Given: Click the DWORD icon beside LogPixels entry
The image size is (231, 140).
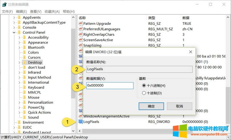Looking at the screenshot, I should coord(80,122).
